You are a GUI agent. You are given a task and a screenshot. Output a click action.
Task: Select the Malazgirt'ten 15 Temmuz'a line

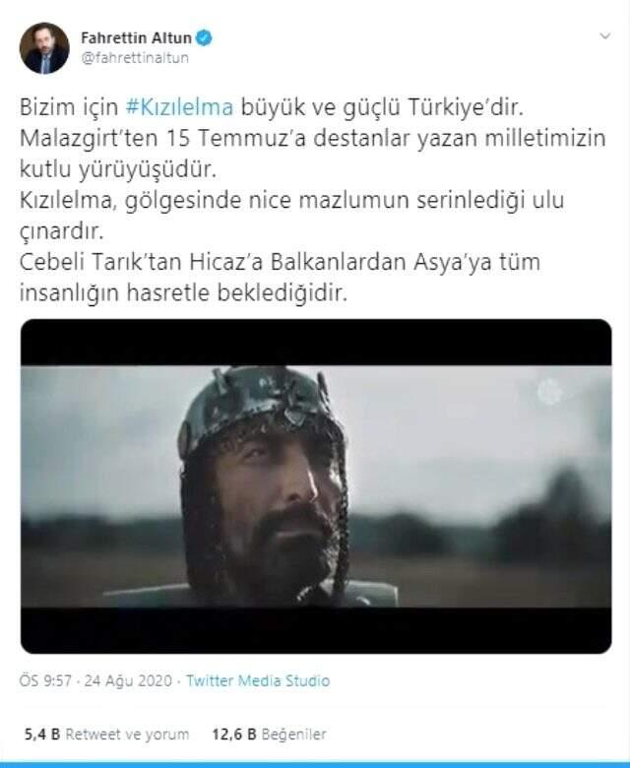[x=313, y=139]
